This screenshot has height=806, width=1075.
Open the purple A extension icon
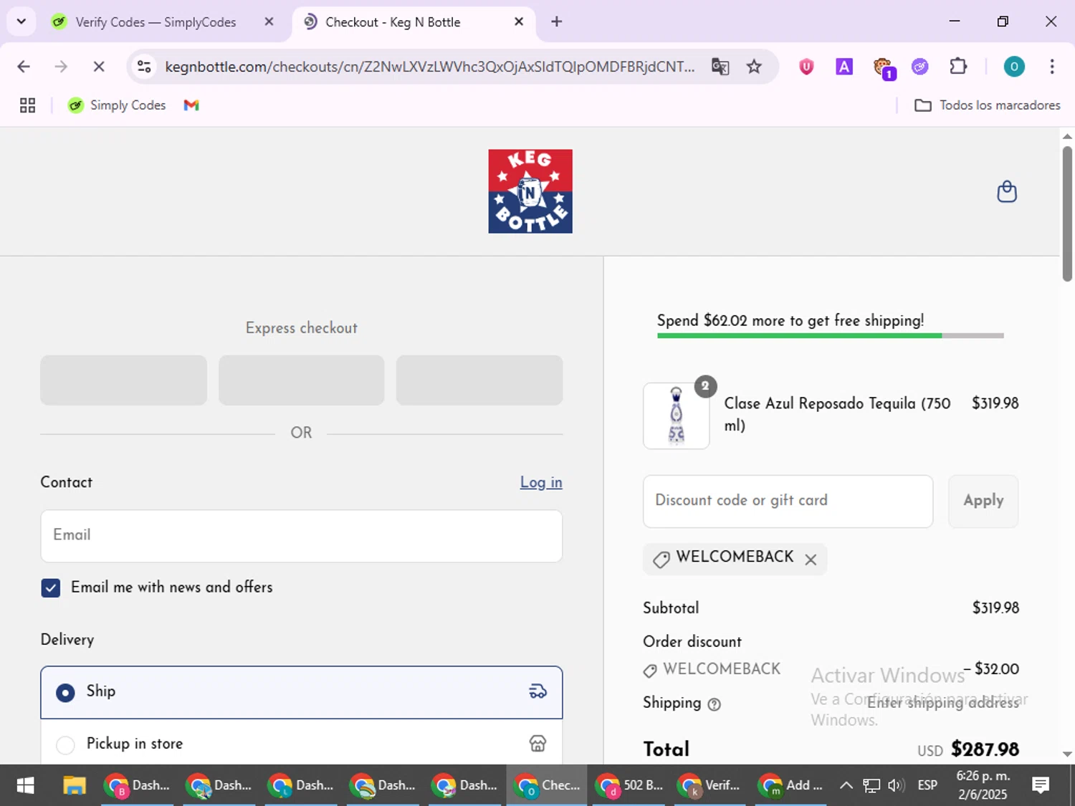(844, 67)
